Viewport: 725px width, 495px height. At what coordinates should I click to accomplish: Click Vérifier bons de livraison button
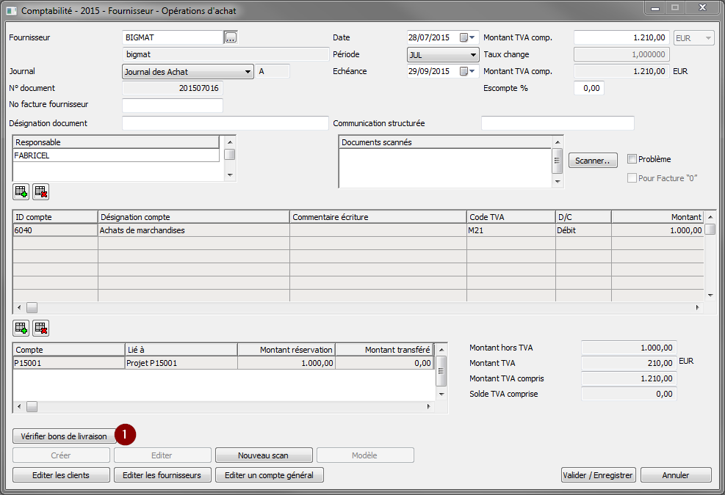(x=64, y=436)
